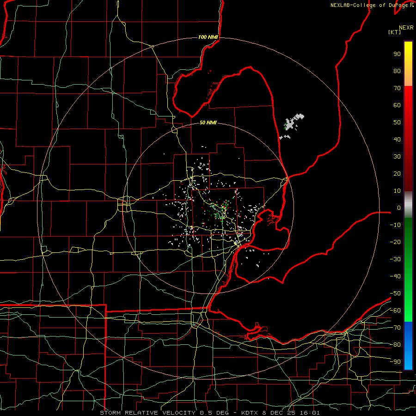Click the "80" value on the velocity scale
Screen dimensions: 416x416
click(x=397, y=71)
